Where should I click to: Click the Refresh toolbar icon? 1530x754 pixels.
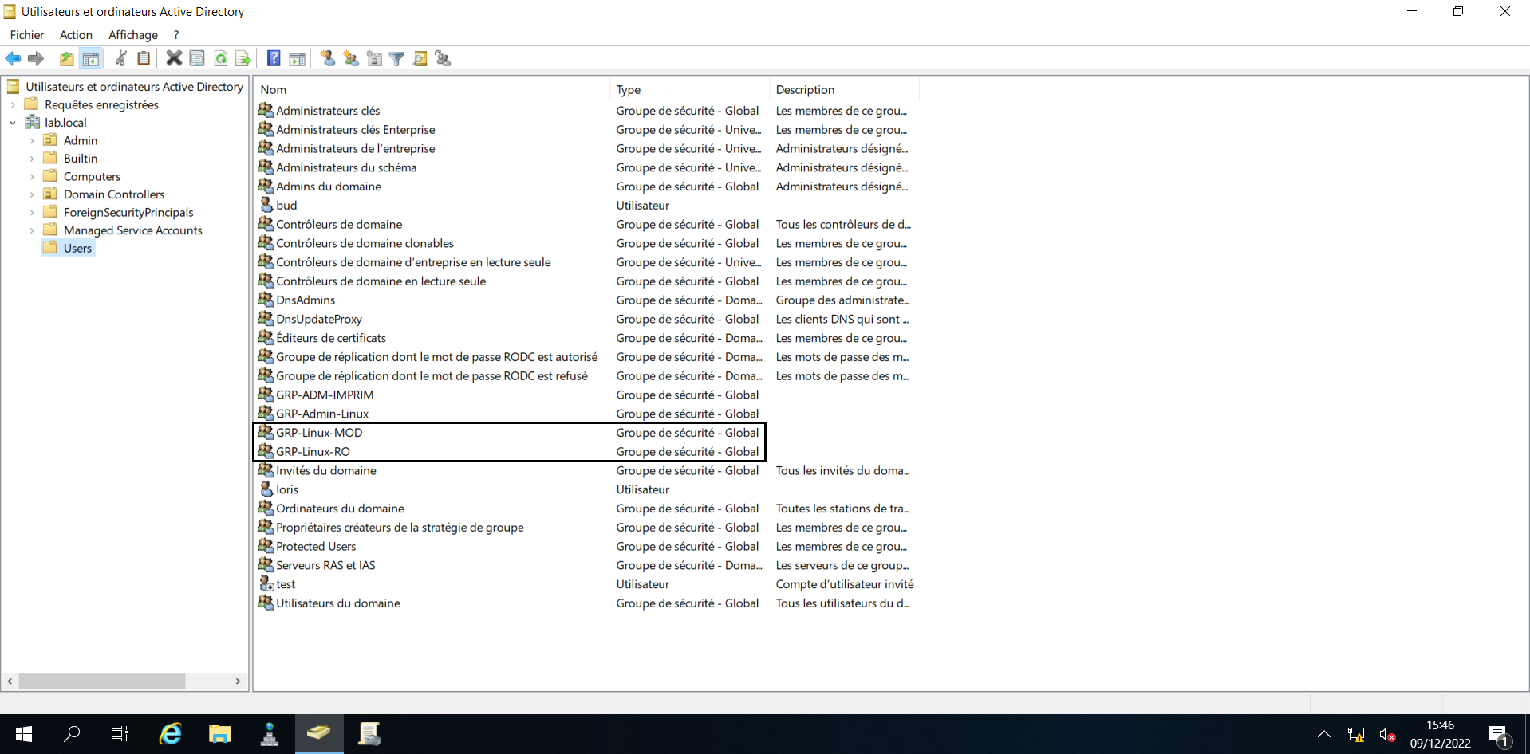(x=221, y=58)
